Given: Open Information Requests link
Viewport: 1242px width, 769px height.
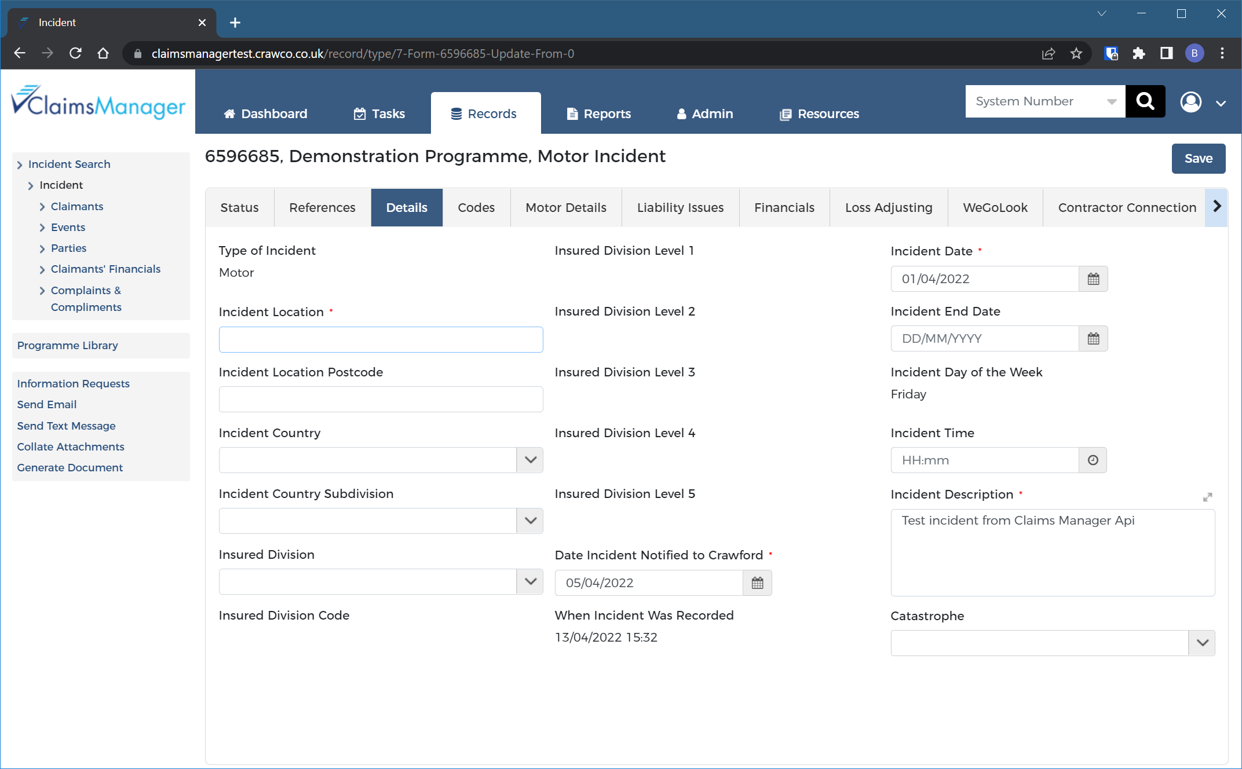Looking at the screenshot, I should coord(73,384).
